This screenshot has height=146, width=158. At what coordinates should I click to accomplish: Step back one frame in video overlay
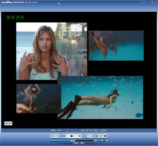pyautogui.click(x=6, y=123)
